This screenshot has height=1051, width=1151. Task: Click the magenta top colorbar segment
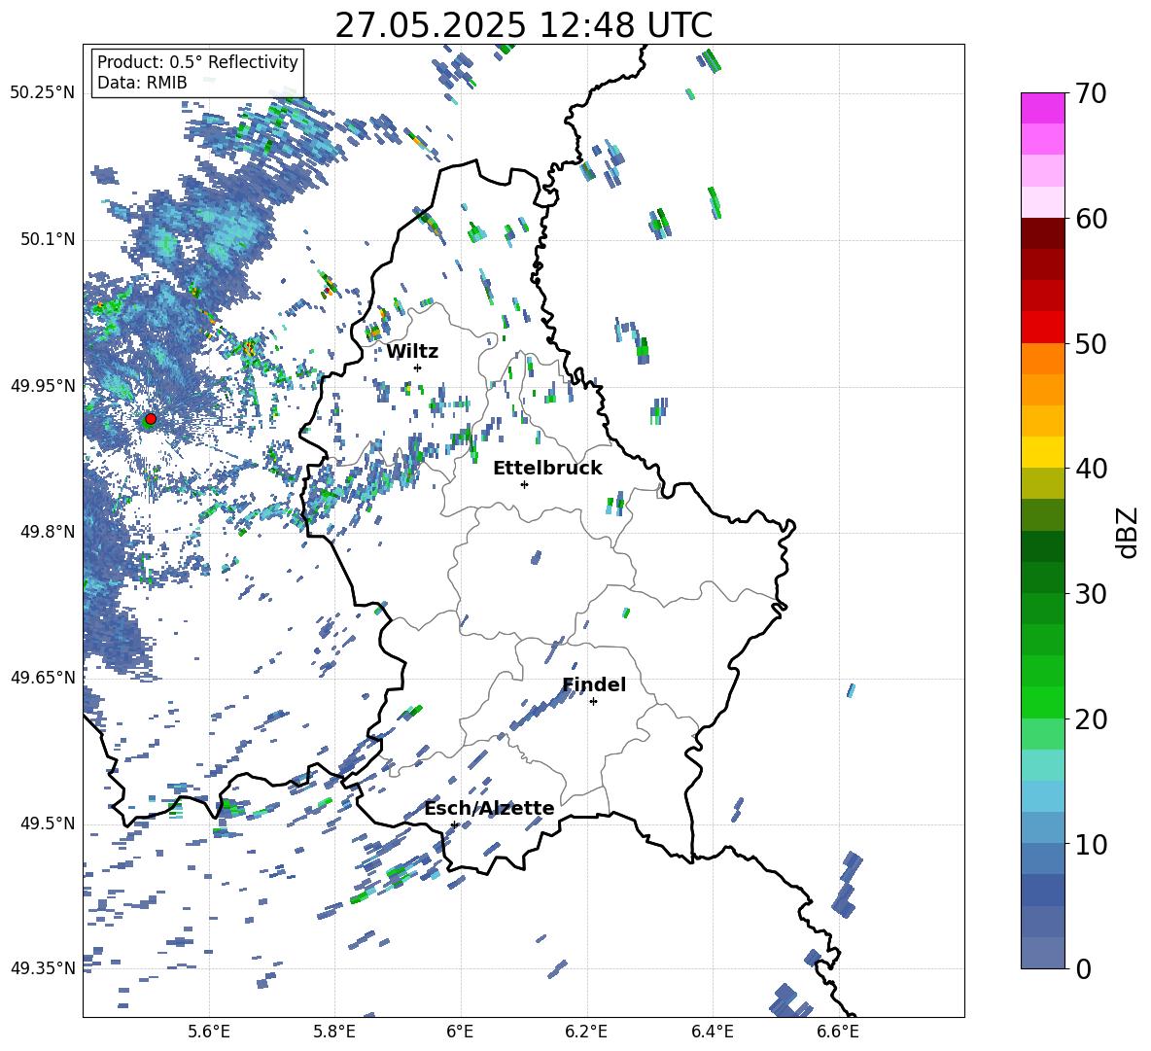(x=1042, y=109)
